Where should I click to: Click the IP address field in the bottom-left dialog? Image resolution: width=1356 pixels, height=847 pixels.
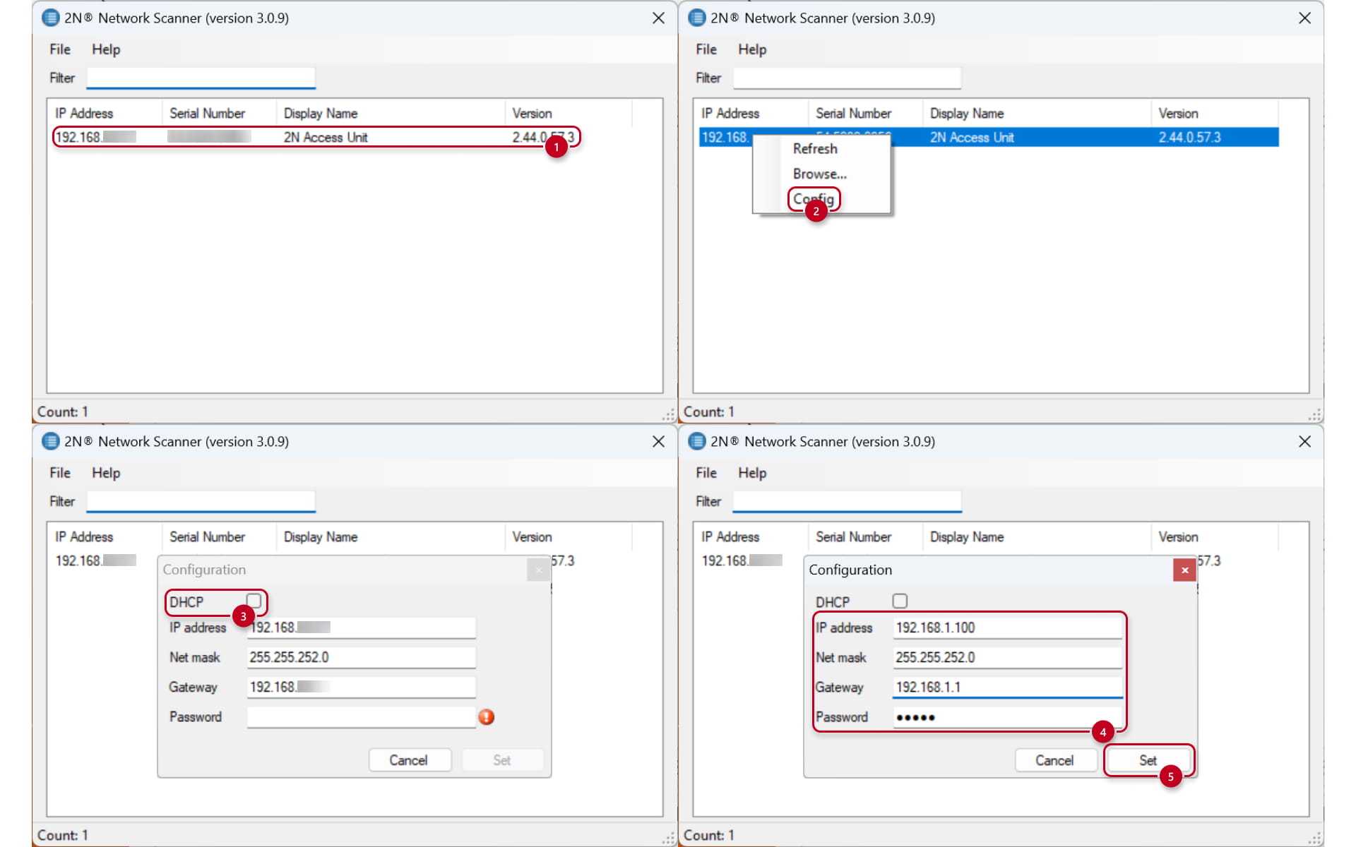pos(361,627)
